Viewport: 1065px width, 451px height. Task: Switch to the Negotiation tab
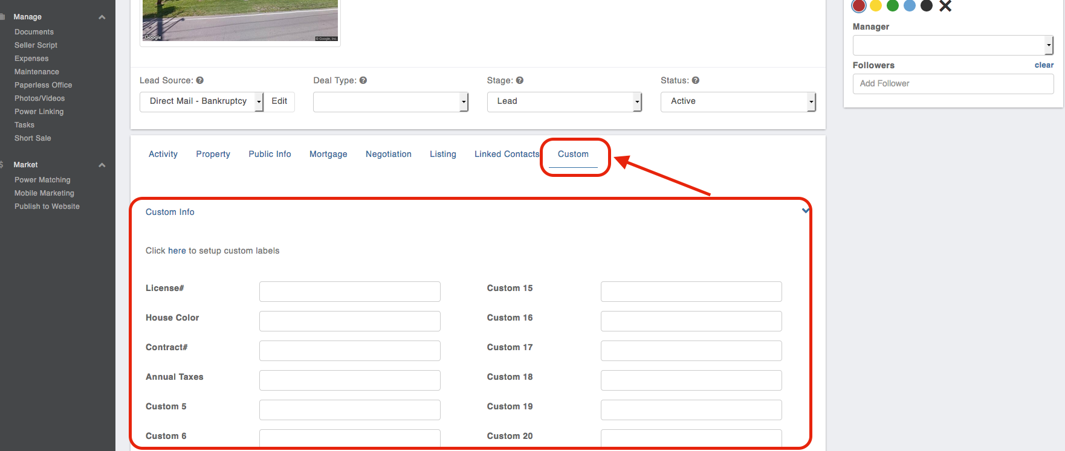point(389,154)
